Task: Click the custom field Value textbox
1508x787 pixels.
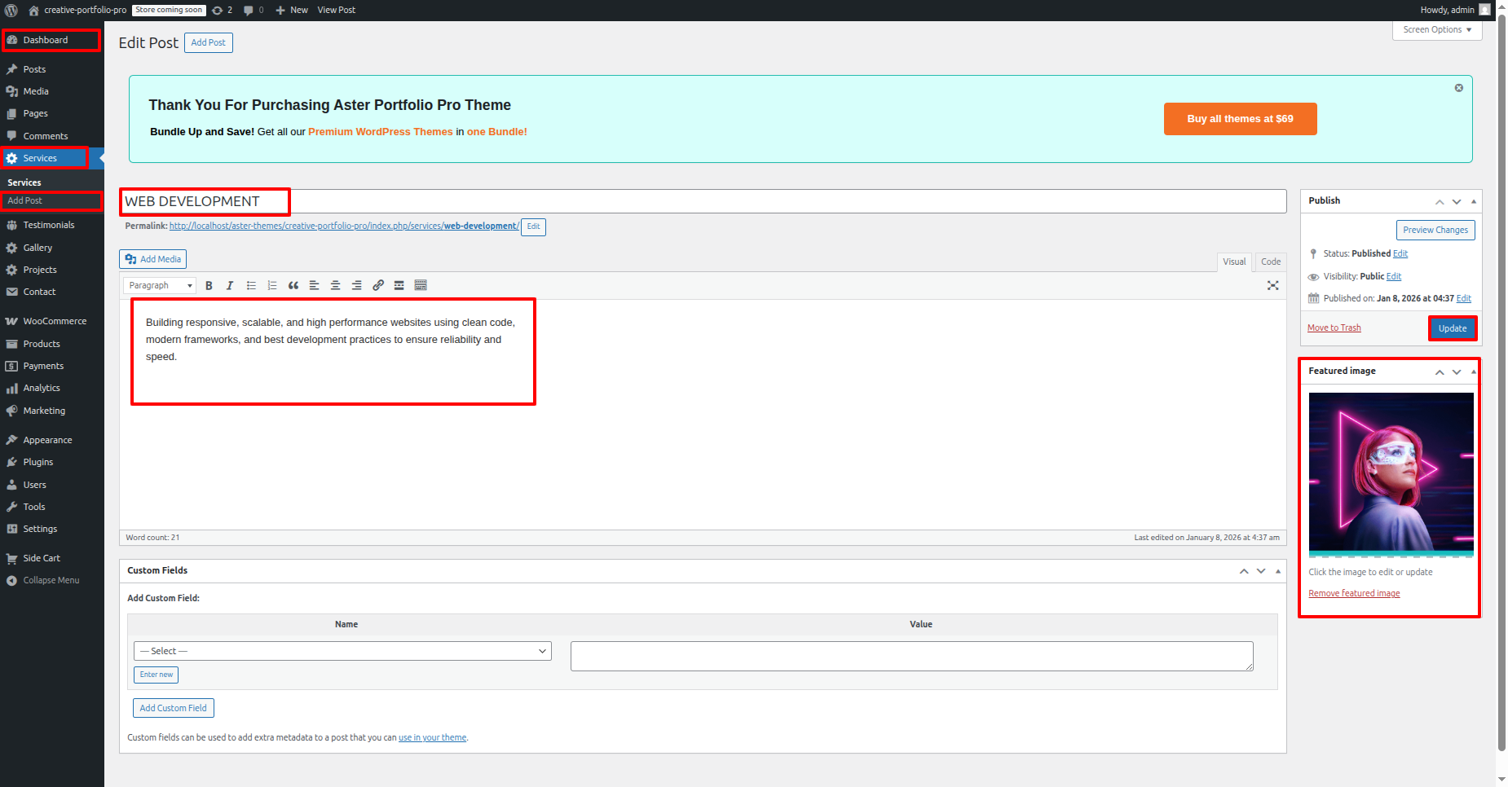Action: (911, 656)
